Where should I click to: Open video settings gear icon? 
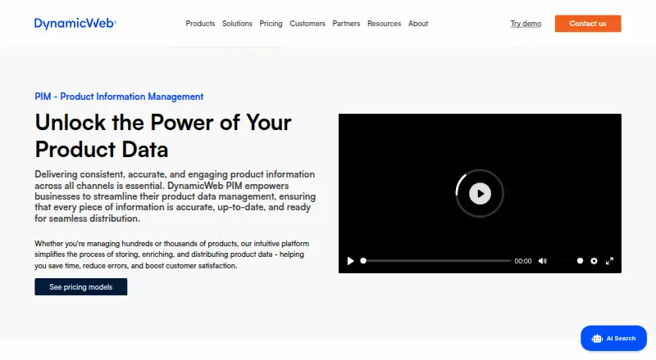(x=594, y=261)
